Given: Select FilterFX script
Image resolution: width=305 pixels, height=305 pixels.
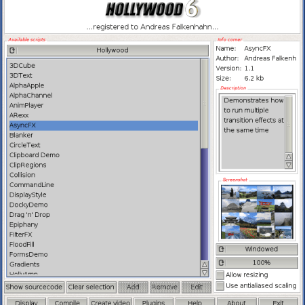Looking at the screenshot, I should point(104,235).
